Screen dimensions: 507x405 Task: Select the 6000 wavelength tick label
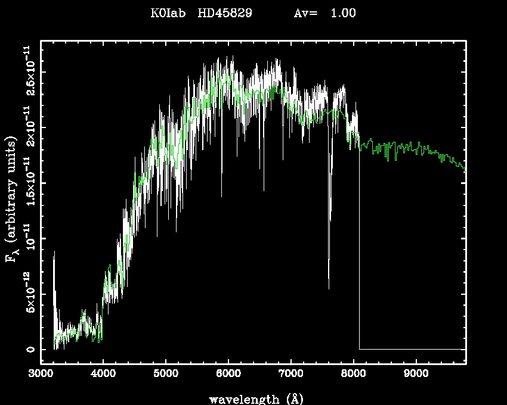(228, 375)
